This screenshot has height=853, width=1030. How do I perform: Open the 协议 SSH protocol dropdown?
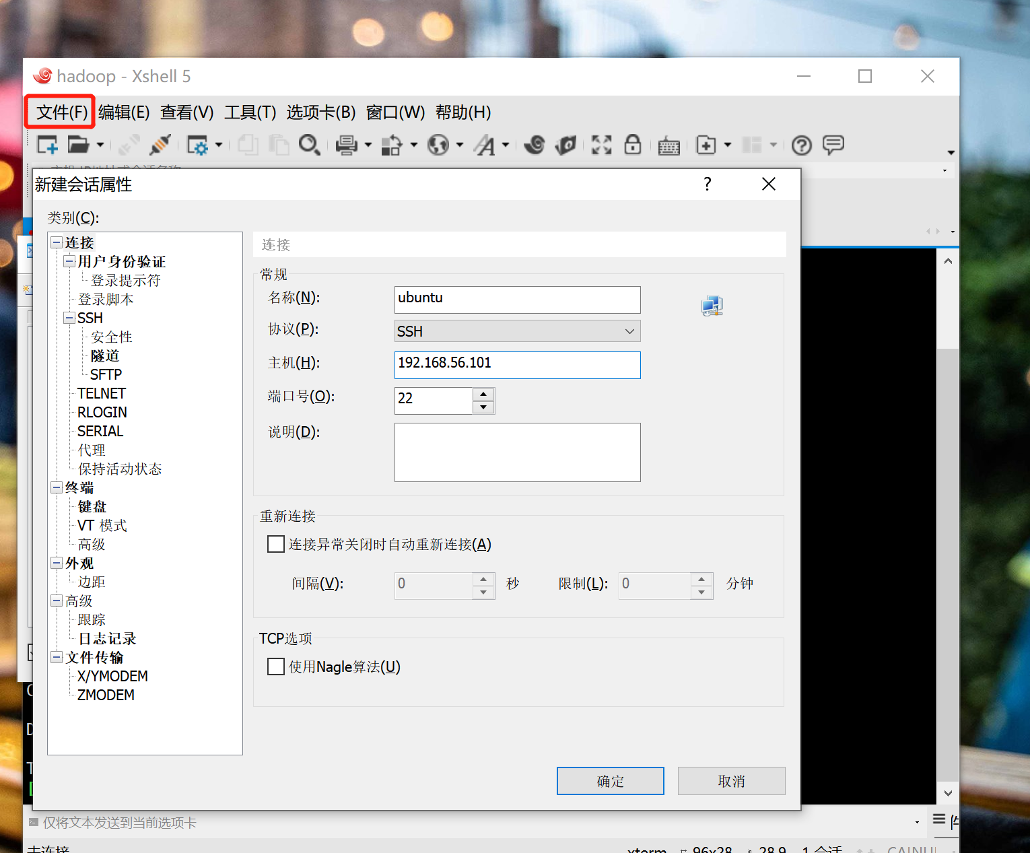pos(517,331)
